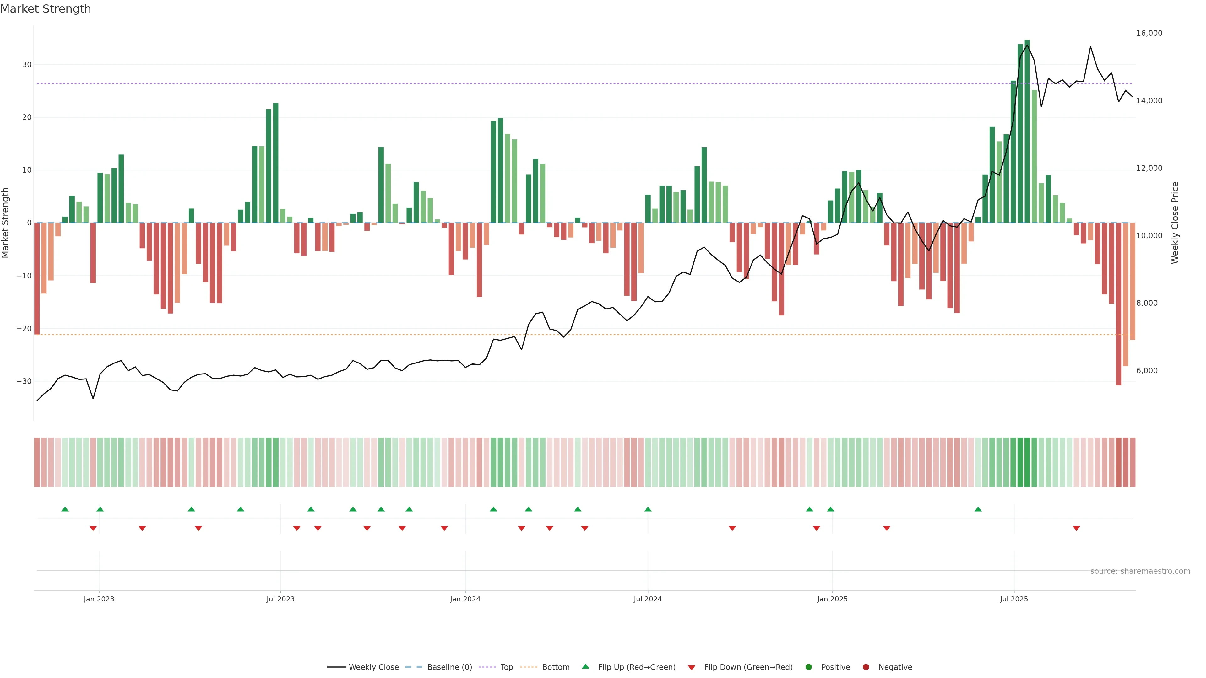The height and width of the screenshot is (678, 1206).
Task: Select the last green flip-up marker before Jul 2025
Action: click(x=978, y=509)
